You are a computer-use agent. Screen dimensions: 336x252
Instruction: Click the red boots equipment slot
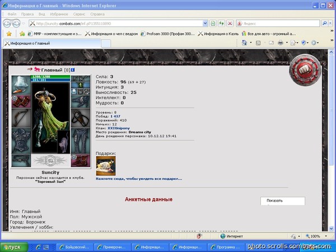80,161
